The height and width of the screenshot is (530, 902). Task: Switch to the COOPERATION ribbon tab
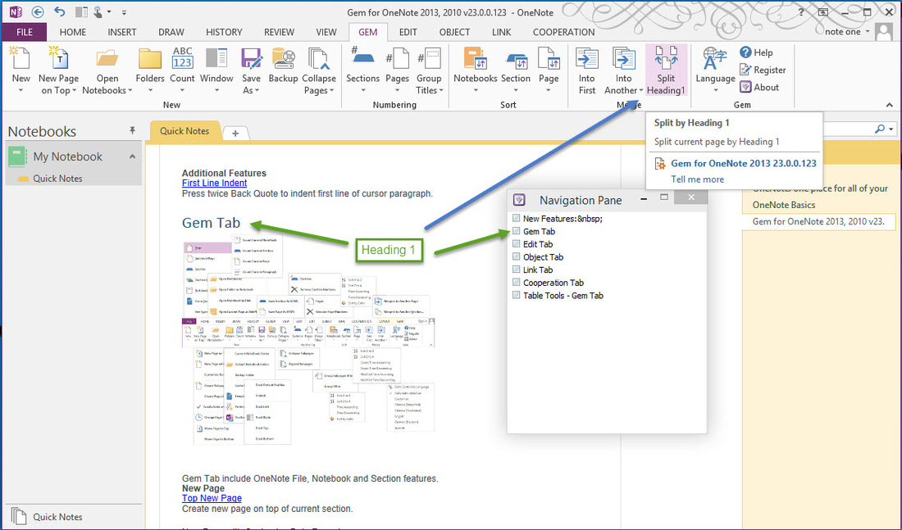(563, 32)
